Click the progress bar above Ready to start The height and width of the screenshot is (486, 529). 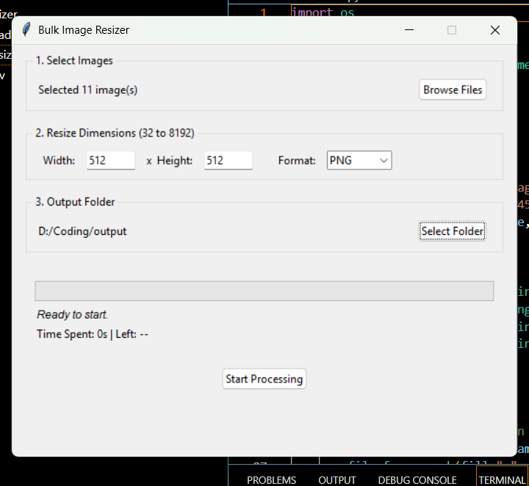[x=264, y=291]
